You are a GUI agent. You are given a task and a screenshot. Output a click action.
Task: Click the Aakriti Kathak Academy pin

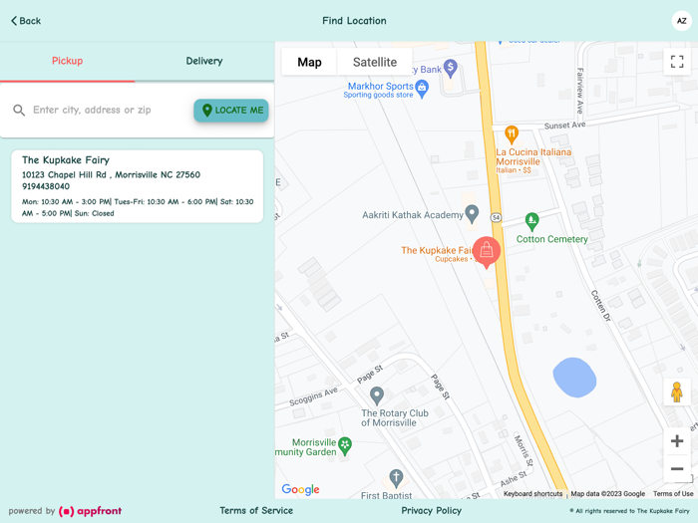coord(472,214)
